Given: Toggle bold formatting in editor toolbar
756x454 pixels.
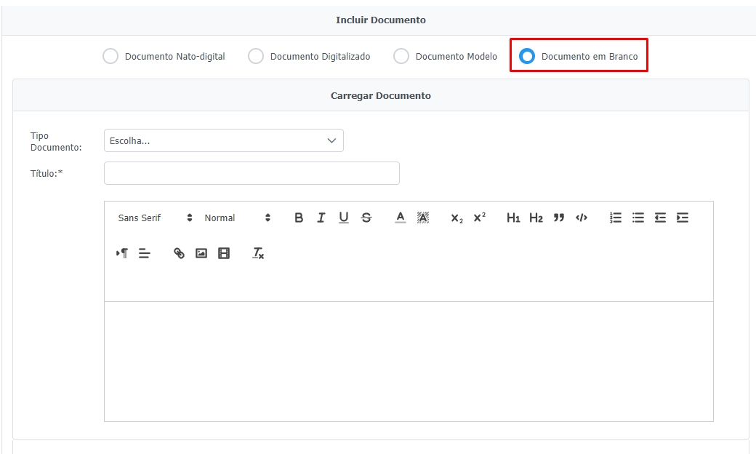Looking at the screenshot, I should tap(299, 218).
